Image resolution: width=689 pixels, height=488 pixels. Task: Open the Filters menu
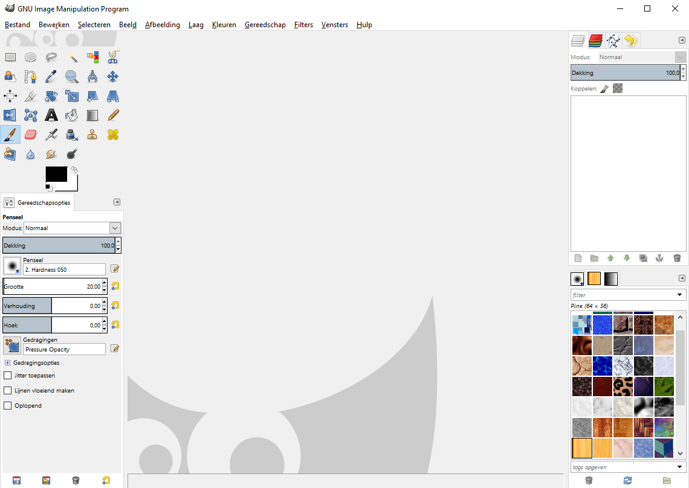pos(303,25)
